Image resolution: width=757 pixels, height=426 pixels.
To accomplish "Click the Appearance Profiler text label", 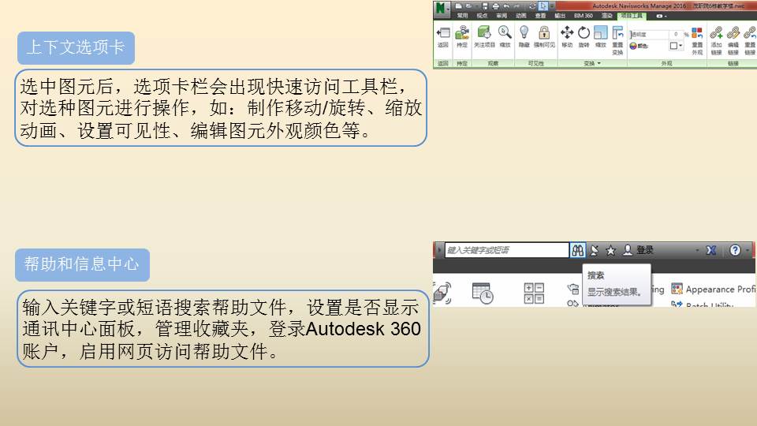I will pos(721,289).
